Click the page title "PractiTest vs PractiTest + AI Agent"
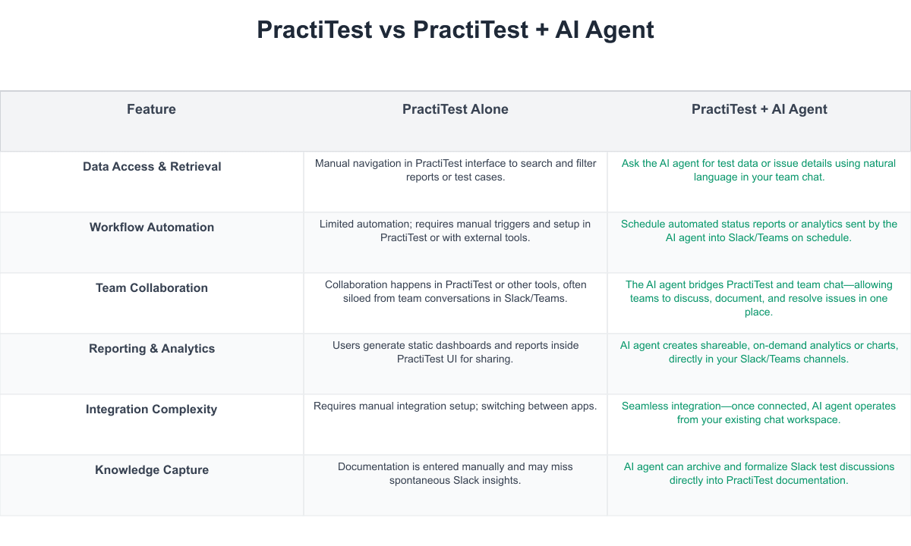The height and width of the screenshot is (546, 911). click(455, 30)
